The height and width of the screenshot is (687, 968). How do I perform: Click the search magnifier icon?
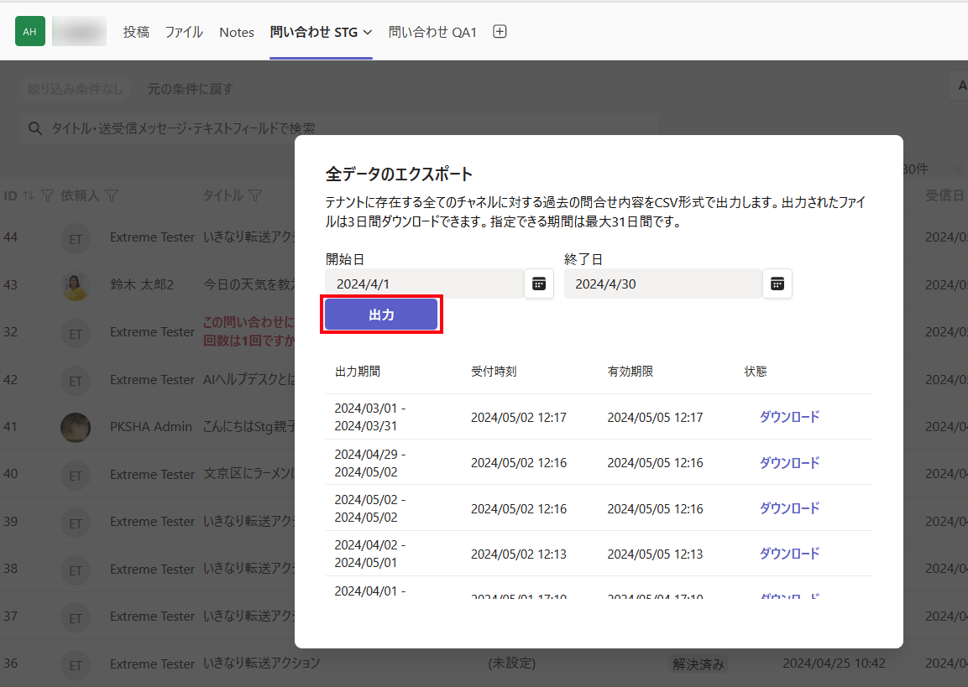click(35, 128)
